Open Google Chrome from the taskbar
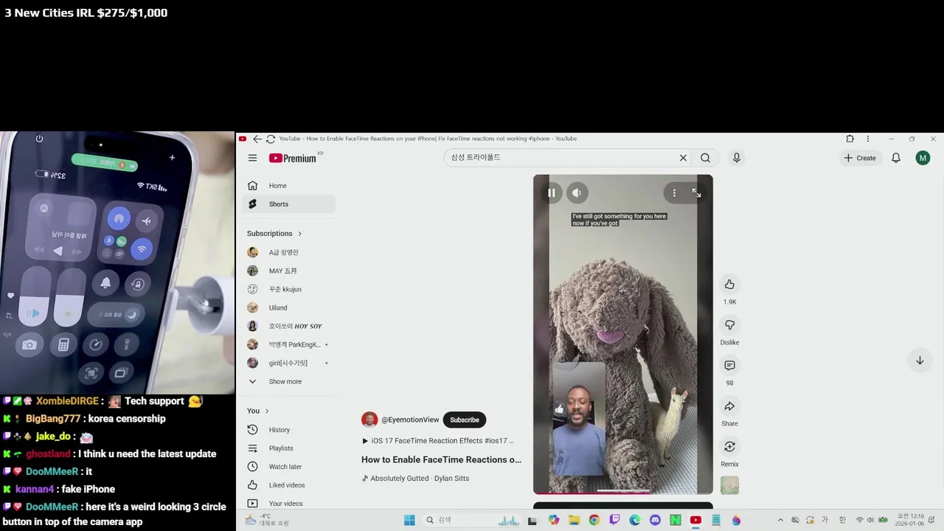Screen dimensions: 944x531 pyautogui.click(x=594, y=520)
